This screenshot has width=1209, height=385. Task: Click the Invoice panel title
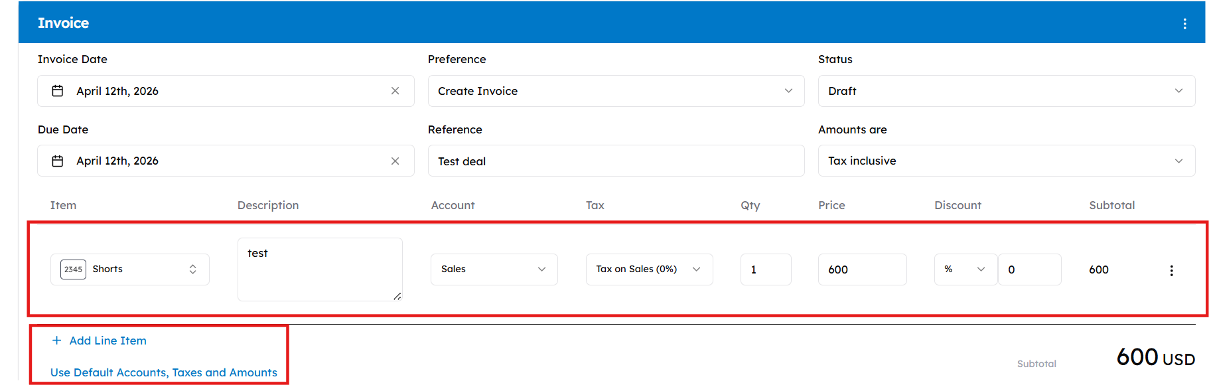63,23
